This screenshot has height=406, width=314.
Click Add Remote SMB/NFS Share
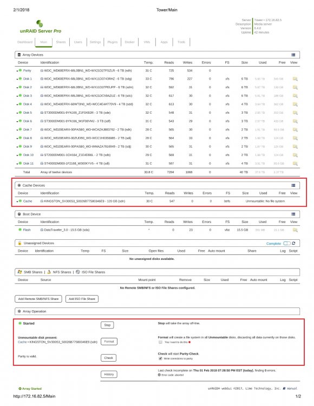(x=38, y=299)
